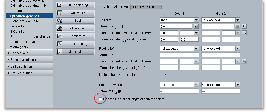267x112 pixels.
Task: Click the percent button for tip relief
Action: tap(244, 26)
